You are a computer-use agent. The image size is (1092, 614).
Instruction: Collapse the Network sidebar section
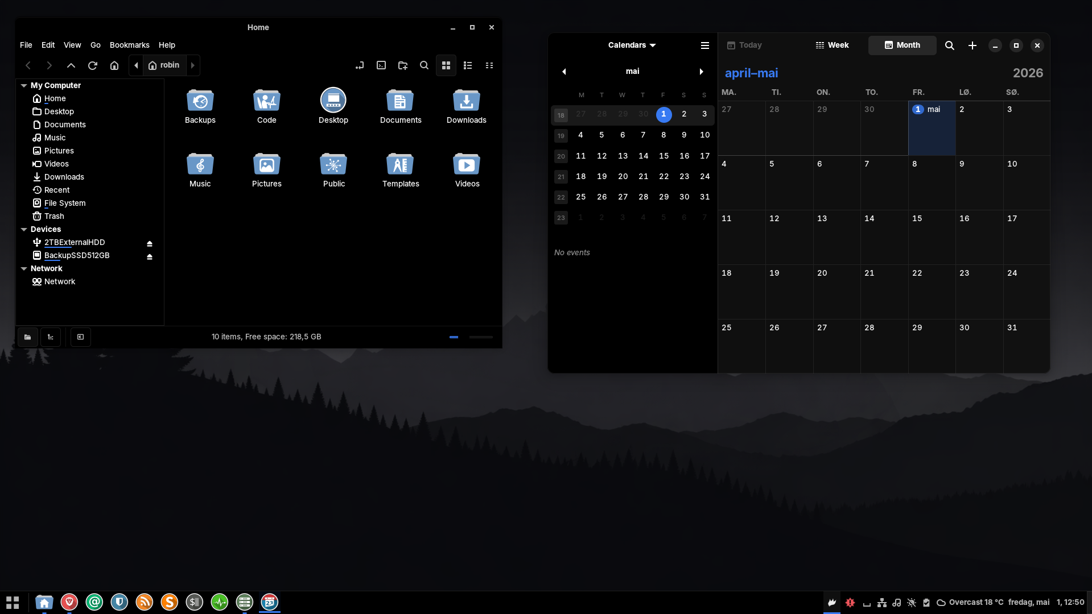tap(24, 268)
